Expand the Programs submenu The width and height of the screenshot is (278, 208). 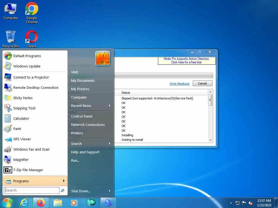35,181
